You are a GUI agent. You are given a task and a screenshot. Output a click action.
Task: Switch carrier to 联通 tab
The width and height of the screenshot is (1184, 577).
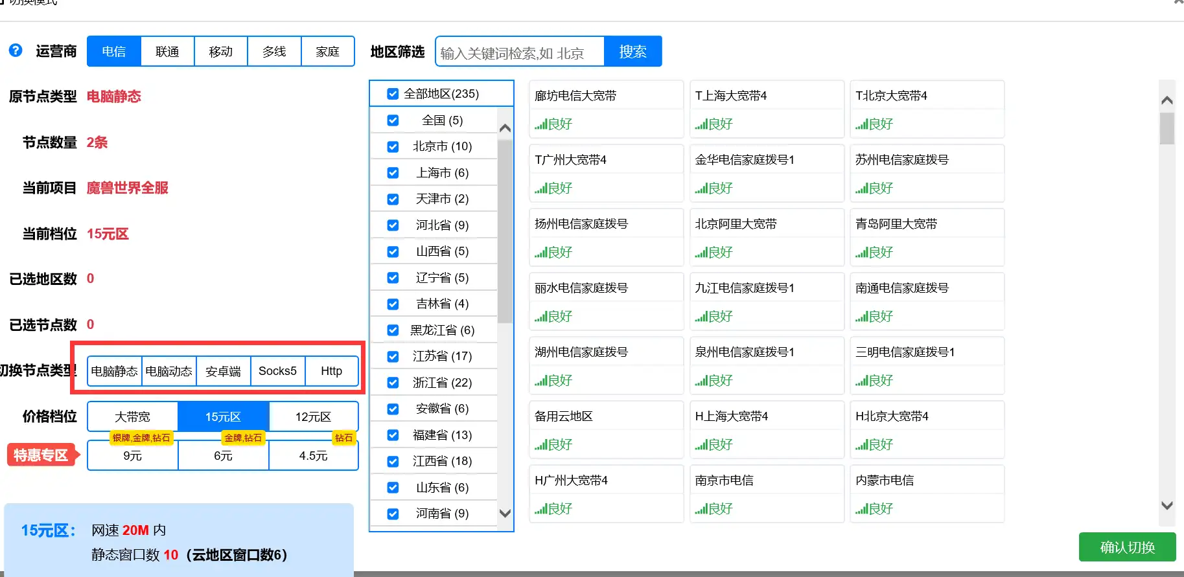(x=167, y=51)
